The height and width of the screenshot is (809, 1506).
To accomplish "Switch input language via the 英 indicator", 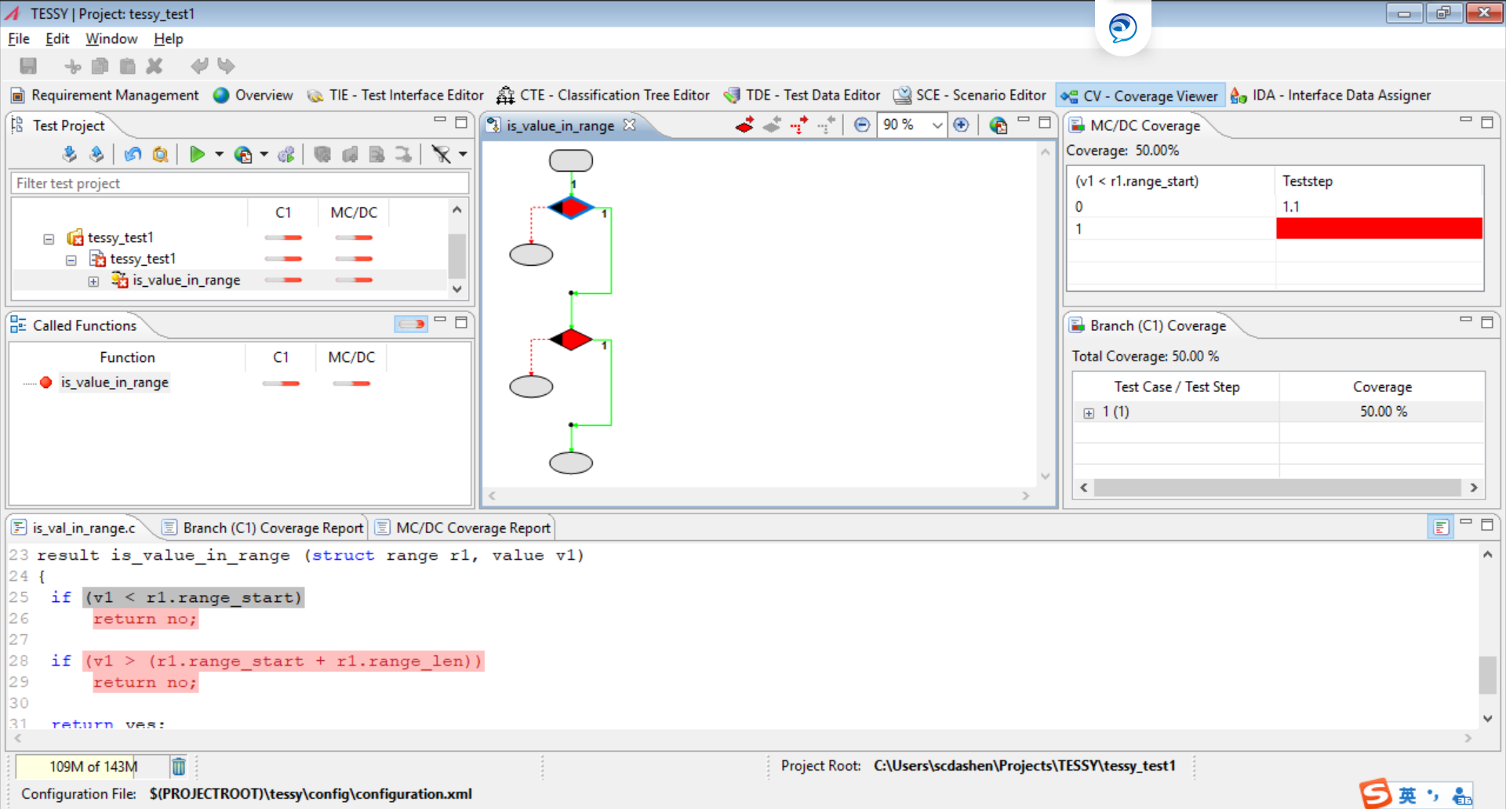I will point(1408,795).
